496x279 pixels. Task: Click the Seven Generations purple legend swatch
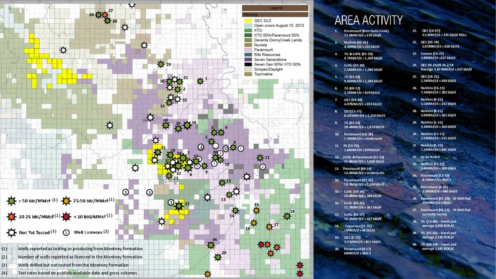(x=248, y=60)
